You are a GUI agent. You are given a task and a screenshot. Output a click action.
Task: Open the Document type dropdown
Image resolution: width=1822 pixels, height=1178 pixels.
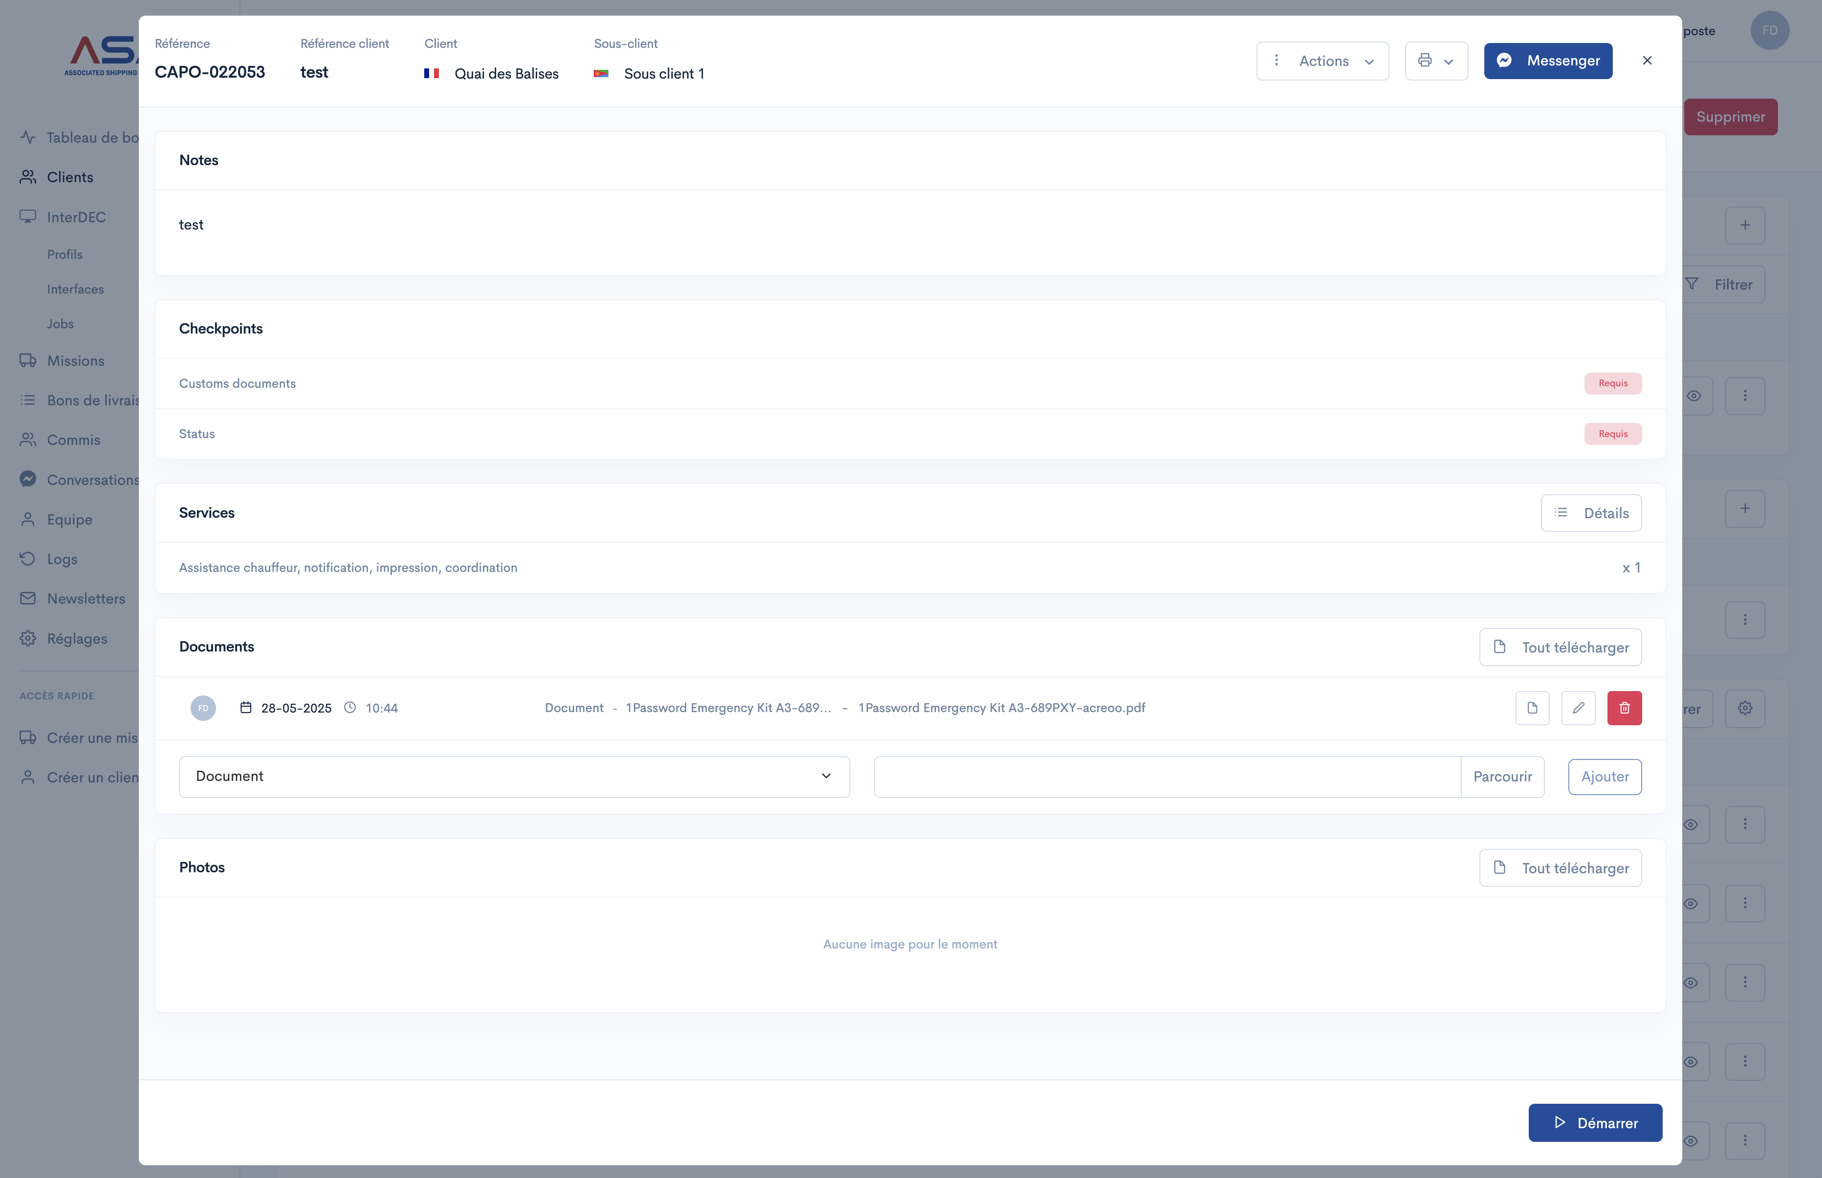tap(514, 777)
